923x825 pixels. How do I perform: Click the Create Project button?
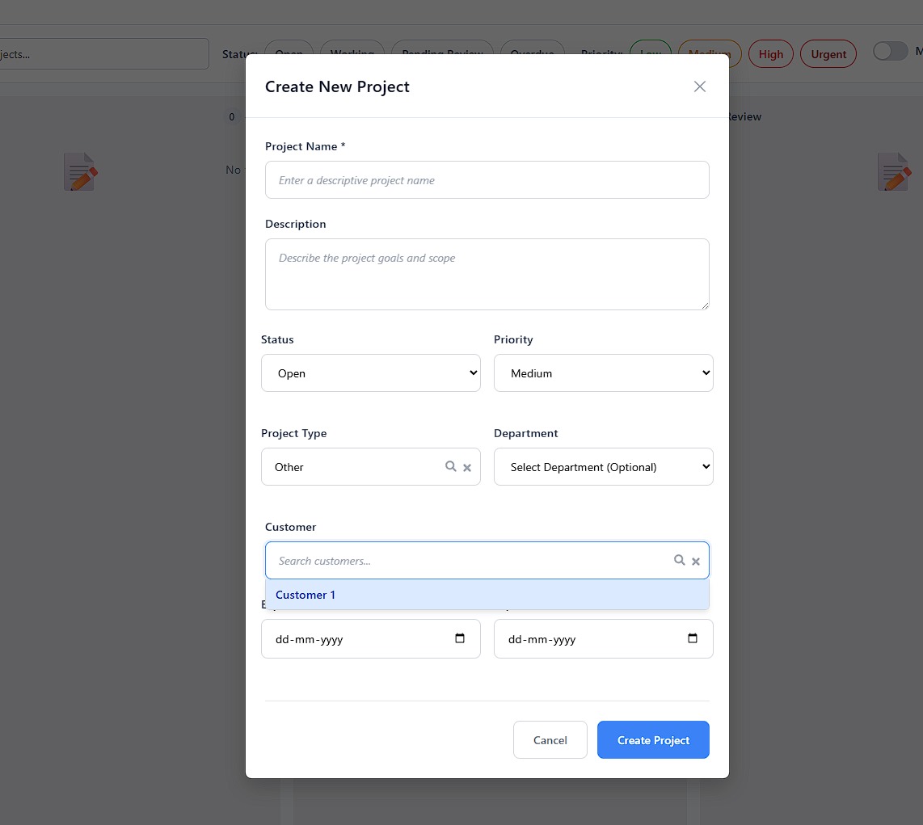(x=653, y=739)
